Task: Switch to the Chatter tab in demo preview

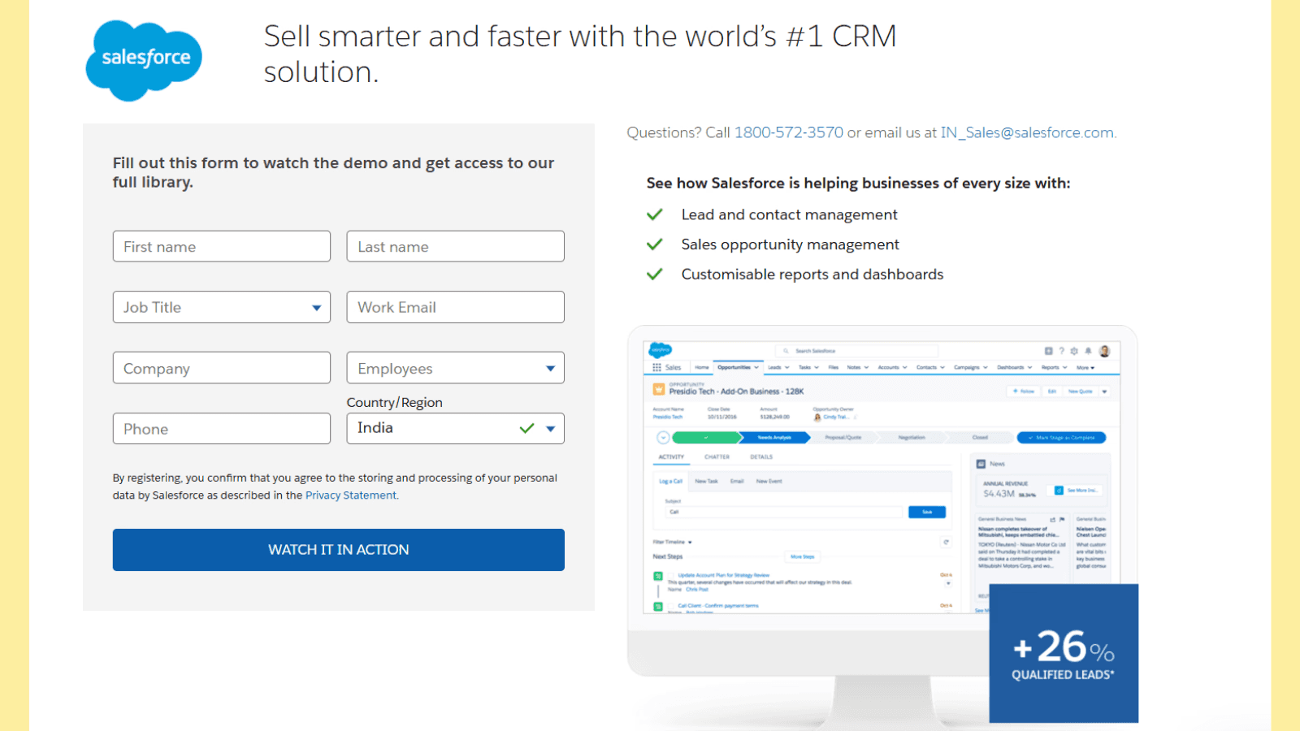Action: pyautogui.click(x=717, y=456)
